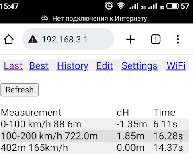
Task: Go to the History page
Action: coord(73,66)
